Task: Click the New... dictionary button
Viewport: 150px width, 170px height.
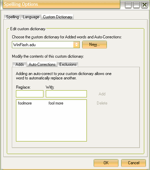Action: (x=94, y=44)
